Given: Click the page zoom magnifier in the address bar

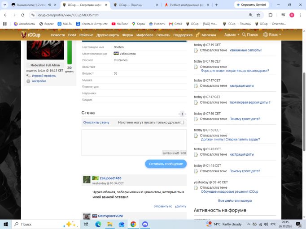Looking at the screenshot, I should (x=250, y=15).
